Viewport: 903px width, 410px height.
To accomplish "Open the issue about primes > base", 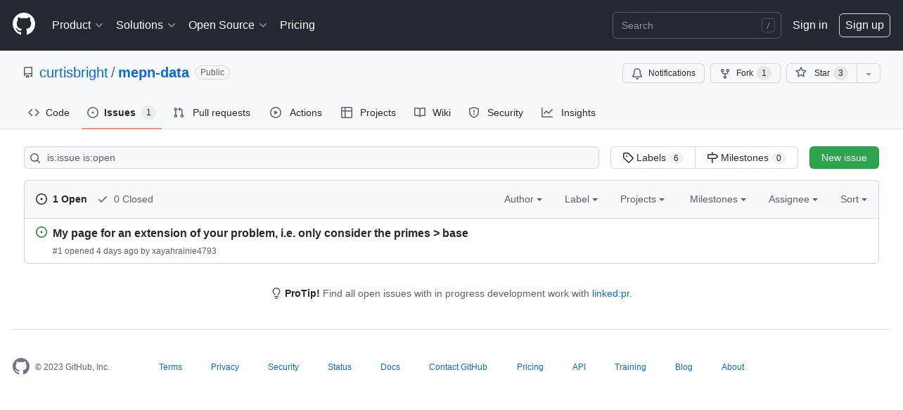I will [260, 233].
